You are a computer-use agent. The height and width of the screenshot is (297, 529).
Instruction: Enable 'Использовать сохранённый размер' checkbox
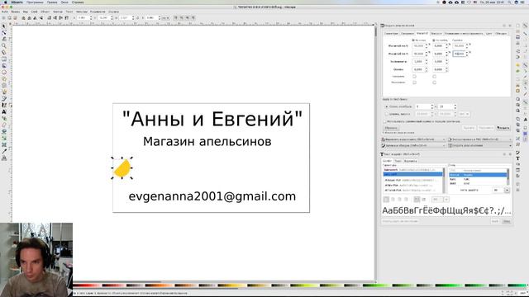[385, 121]
